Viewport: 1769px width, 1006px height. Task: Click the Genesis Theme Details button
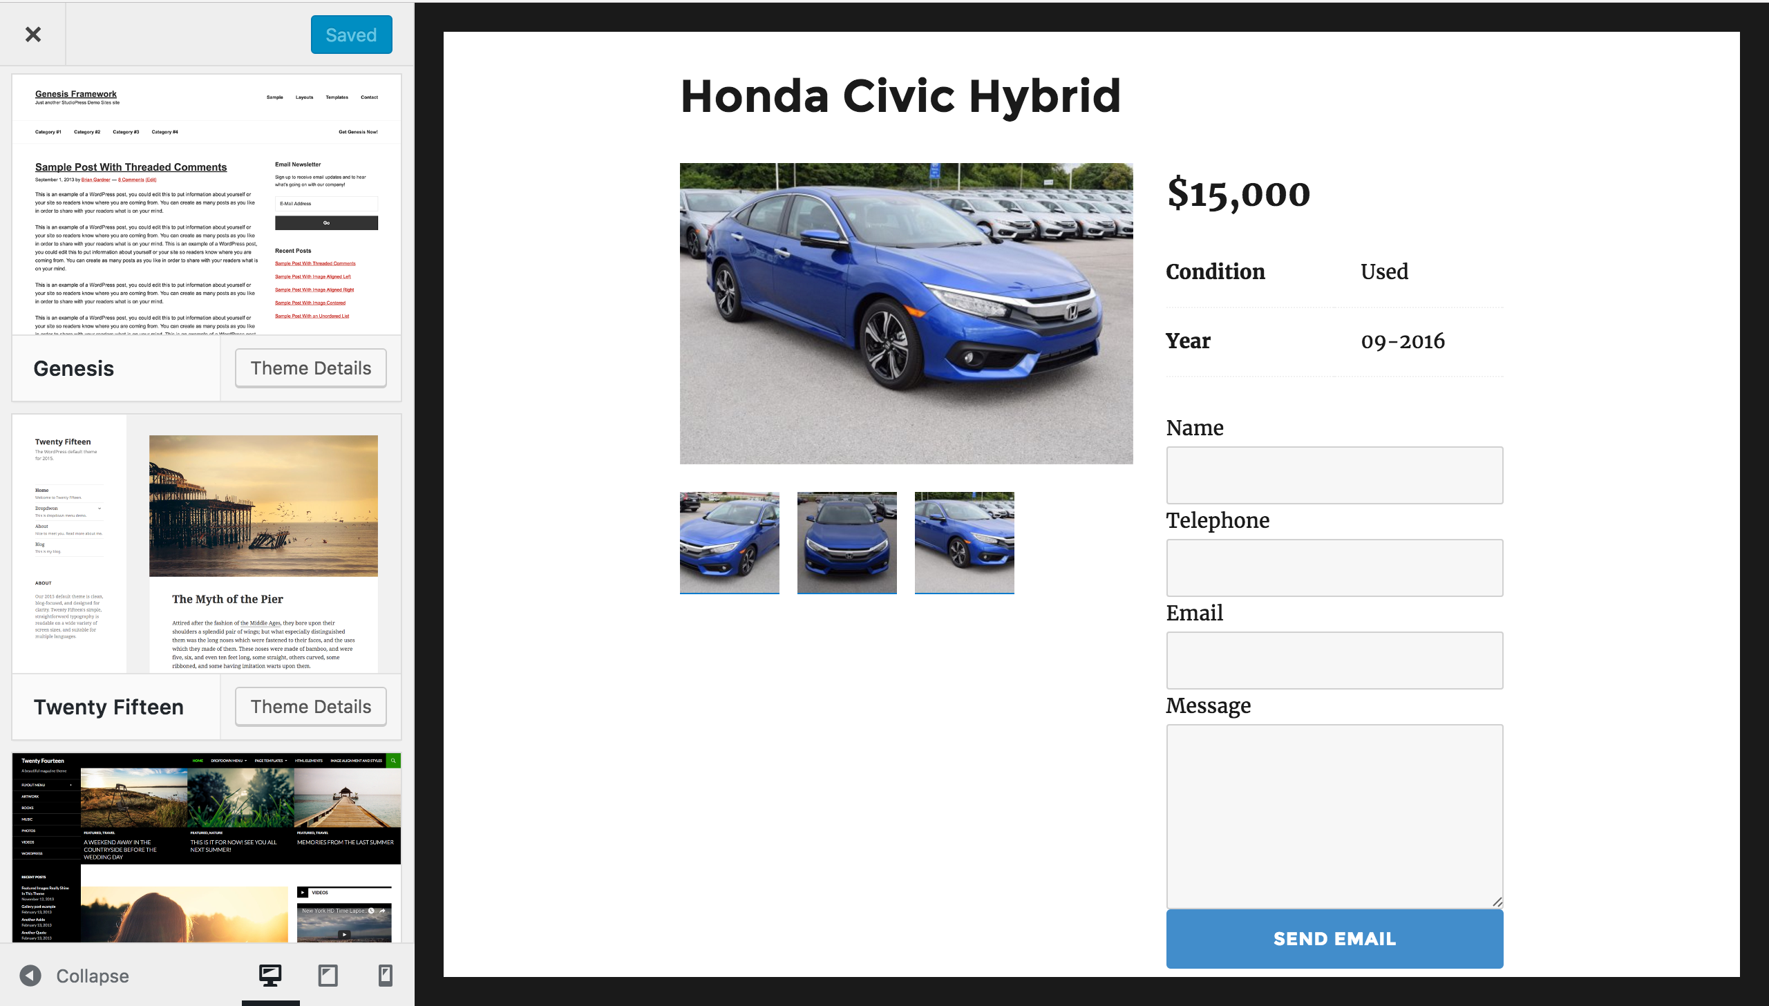(311, 368)
